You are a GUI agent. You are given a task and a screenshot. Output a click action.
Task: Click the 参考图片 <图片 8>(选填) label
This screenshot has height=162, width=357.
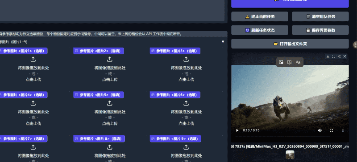tap(99, 139)
